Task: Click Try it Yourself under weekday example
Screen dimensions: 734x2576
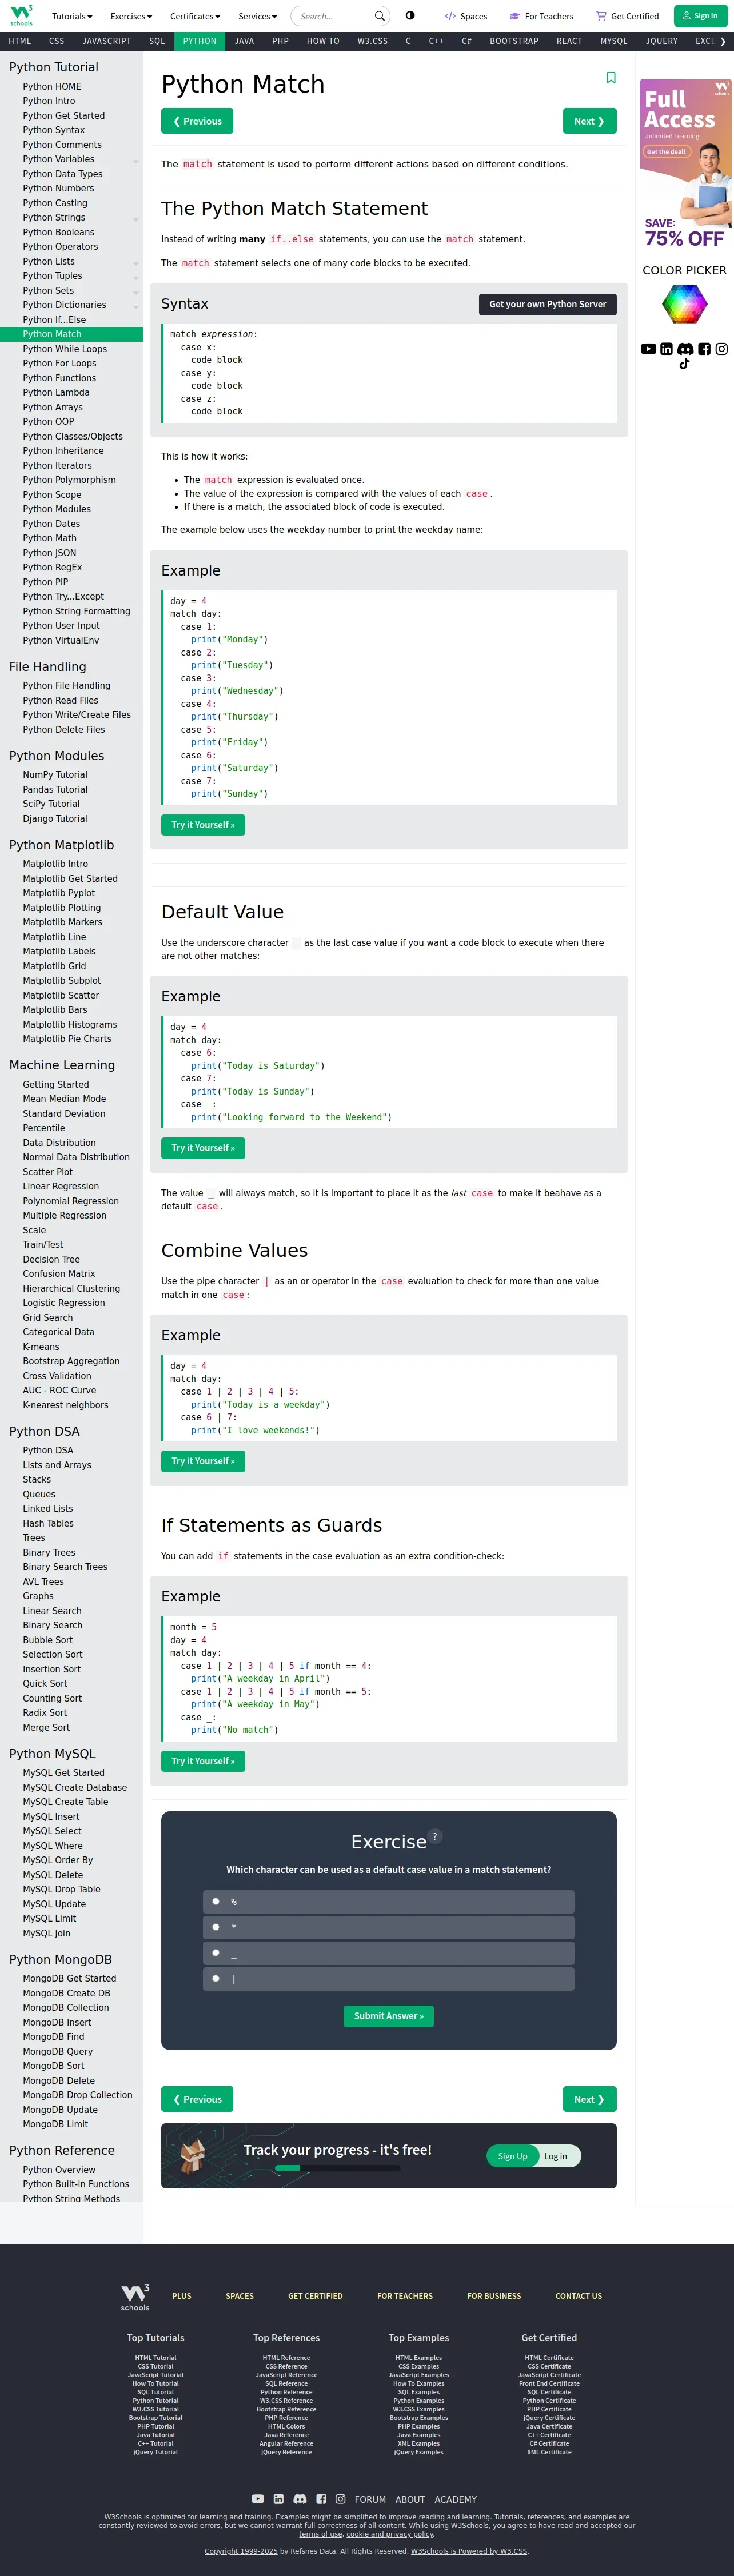Action: tap(203, 825)
